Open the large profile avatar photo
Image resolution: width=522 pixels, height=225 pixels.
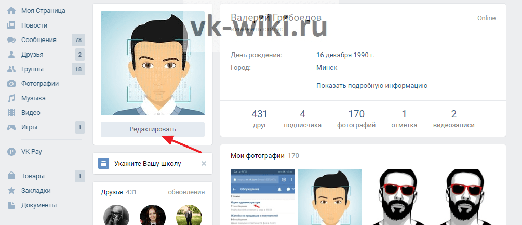pos(153,63)
